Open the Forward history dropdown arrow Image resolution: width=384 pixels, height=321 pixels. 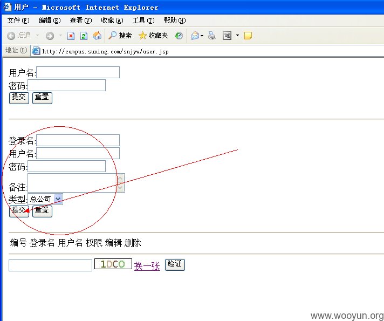(x=60, y=36)
